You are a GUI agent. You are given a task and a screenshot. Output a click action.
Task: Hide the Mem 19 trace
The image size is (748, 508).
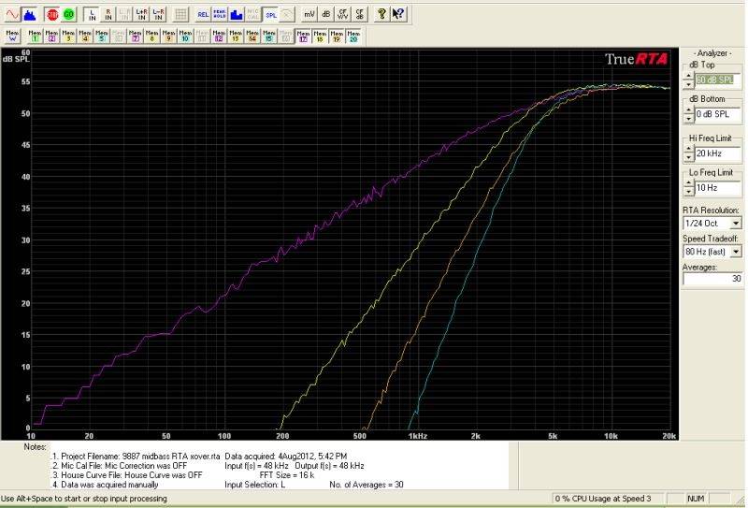pyautogui.click(x=337, y=36)
